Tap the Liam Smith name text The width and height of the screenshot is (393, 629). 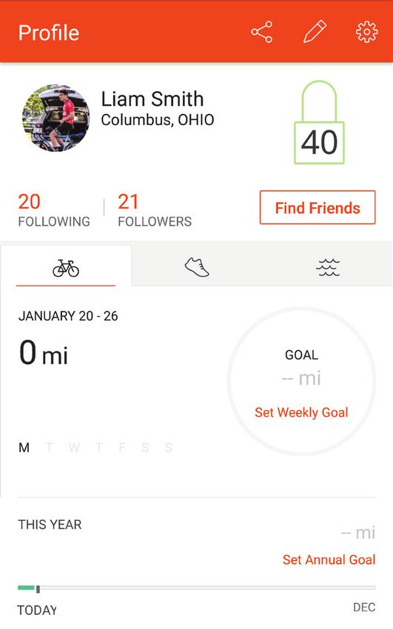[x=152, y=99]
